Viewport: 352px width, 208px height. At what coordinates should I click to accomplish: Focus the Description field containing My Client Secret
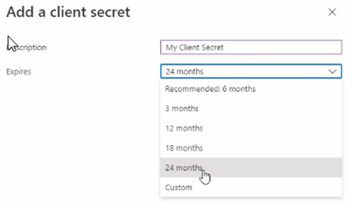(251, 47)
